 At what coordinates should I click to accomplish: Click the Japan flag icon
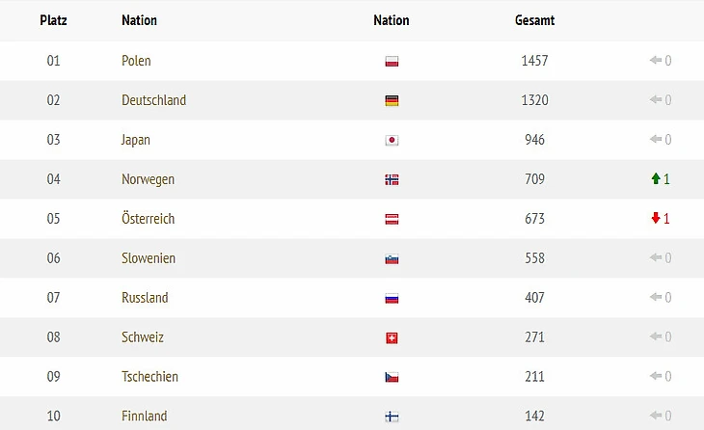click(392, 141)
